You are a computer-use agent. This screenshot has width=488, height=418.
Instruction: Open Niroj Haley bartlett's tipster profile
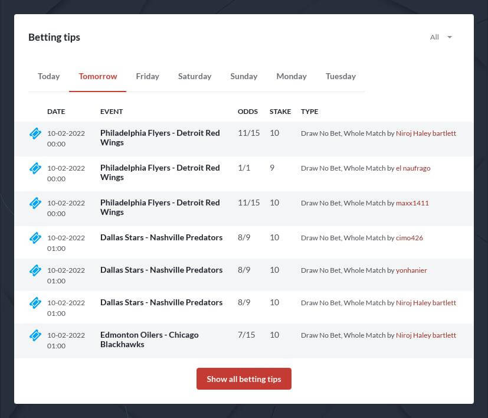pyautogui.click(x=426, y=133)
